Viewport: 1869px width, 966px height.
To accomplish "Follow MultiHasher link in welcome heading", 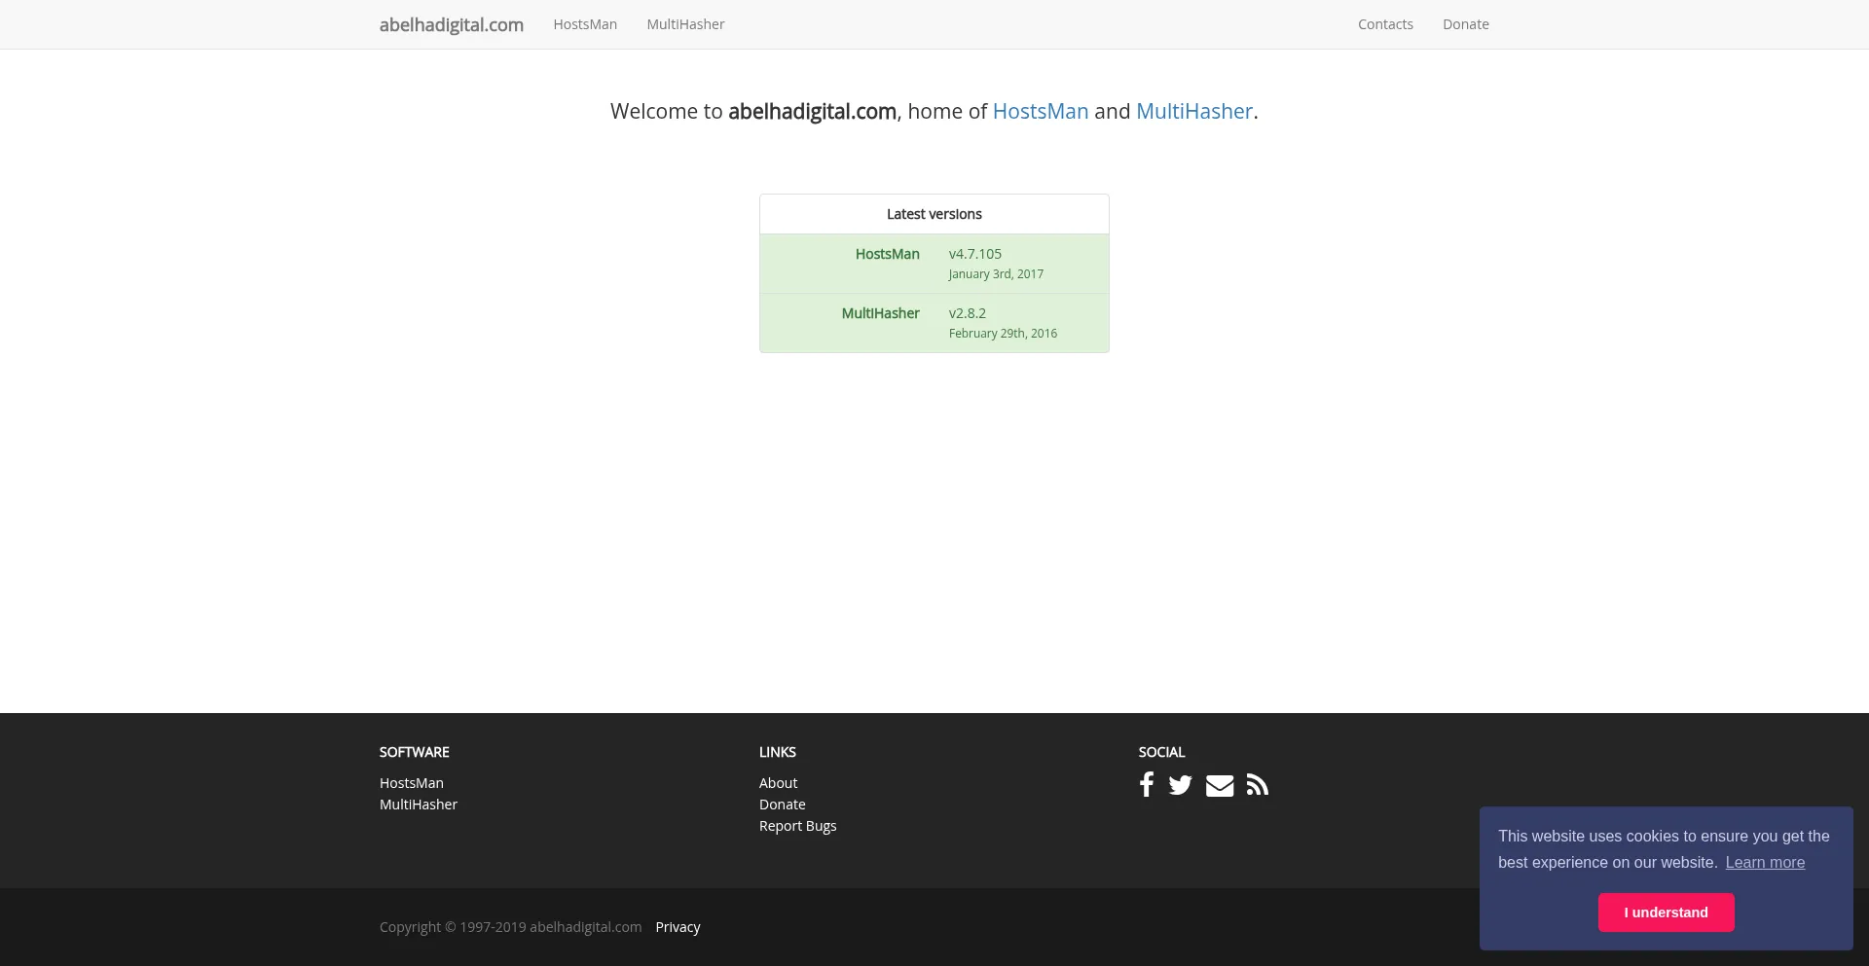I will coord(1194,111).
